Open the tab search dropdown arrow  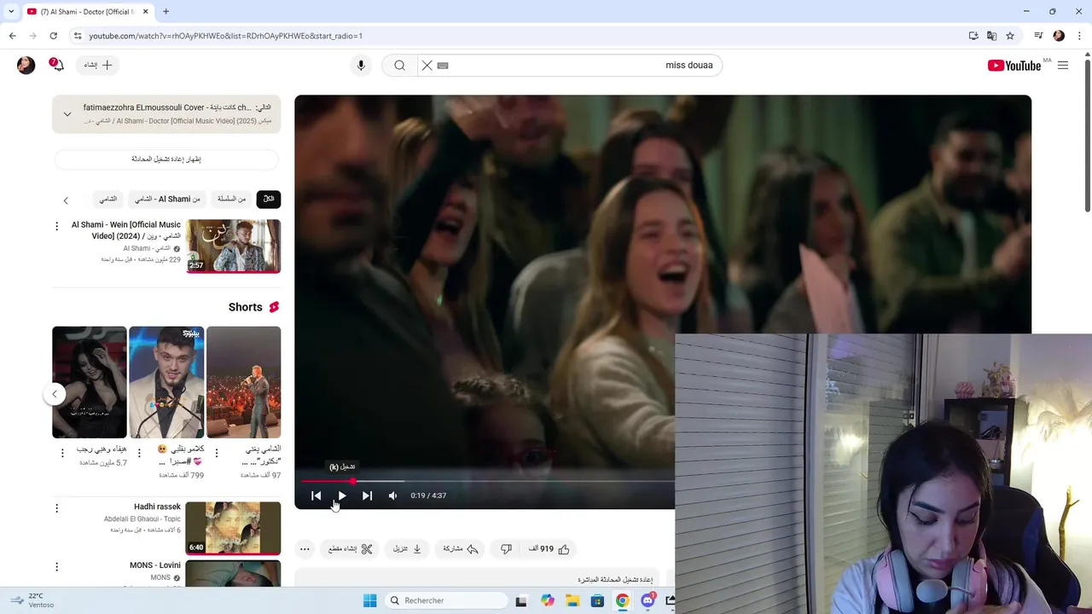click(x=11, y=12)
